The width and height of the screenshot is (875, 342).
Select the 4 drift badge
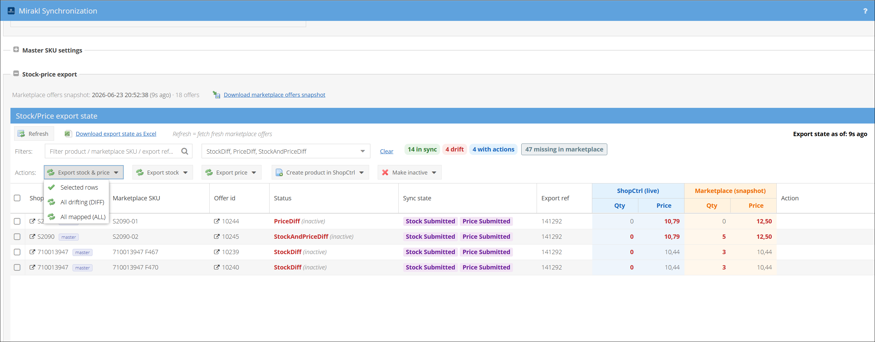coord(455,149)
